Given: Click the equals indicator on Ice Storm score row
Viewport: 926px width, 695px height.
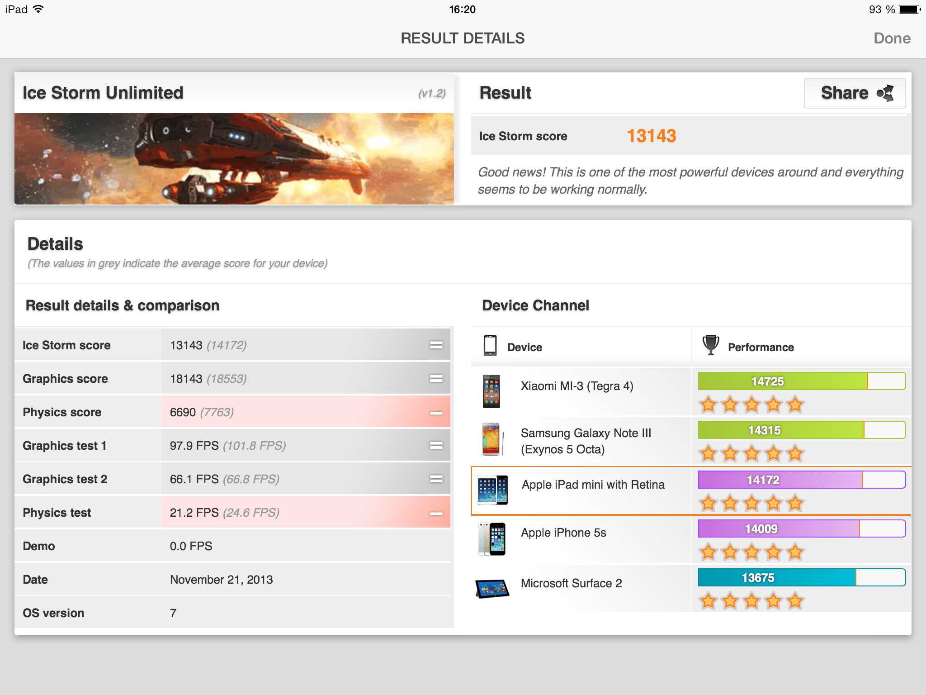Looking at the screenshot, I should click(436, 345).
